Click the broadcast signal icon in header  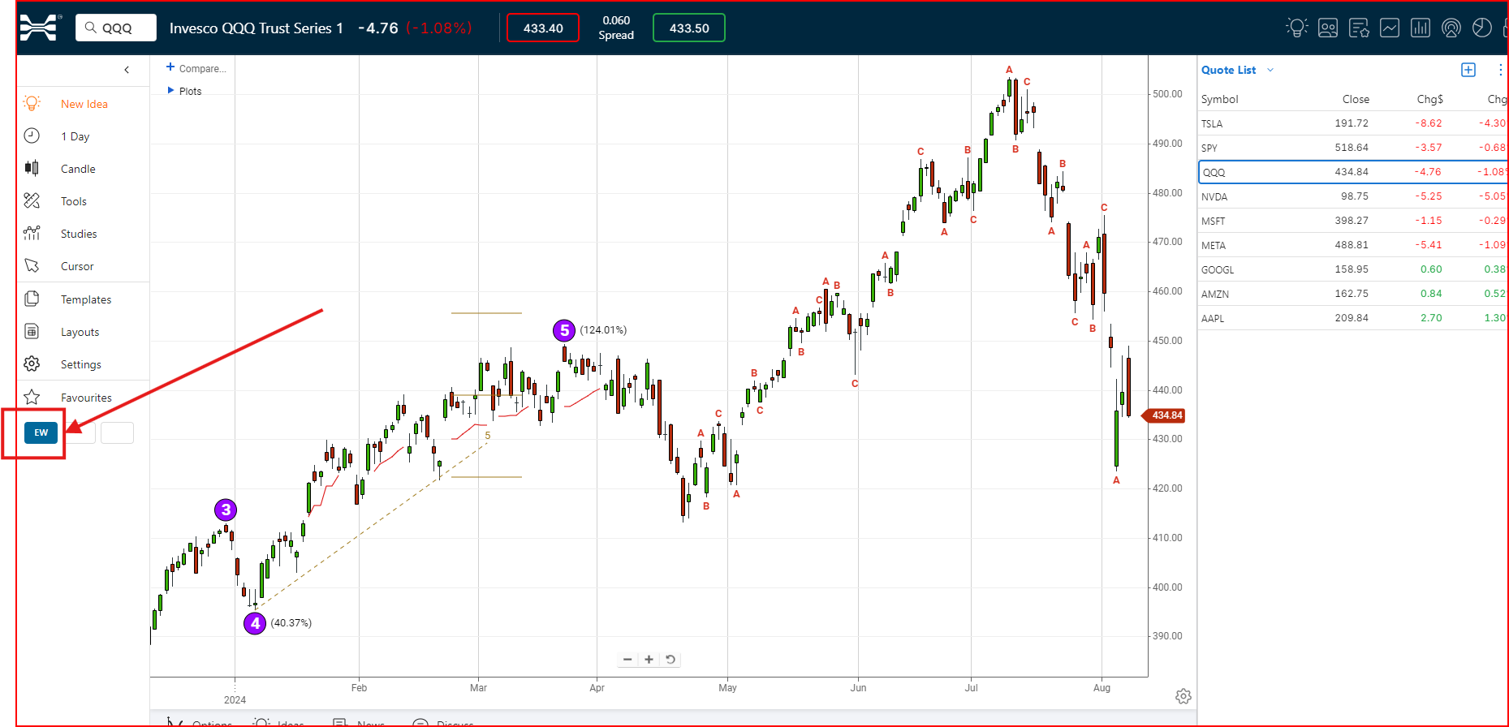pos(1451,28)
